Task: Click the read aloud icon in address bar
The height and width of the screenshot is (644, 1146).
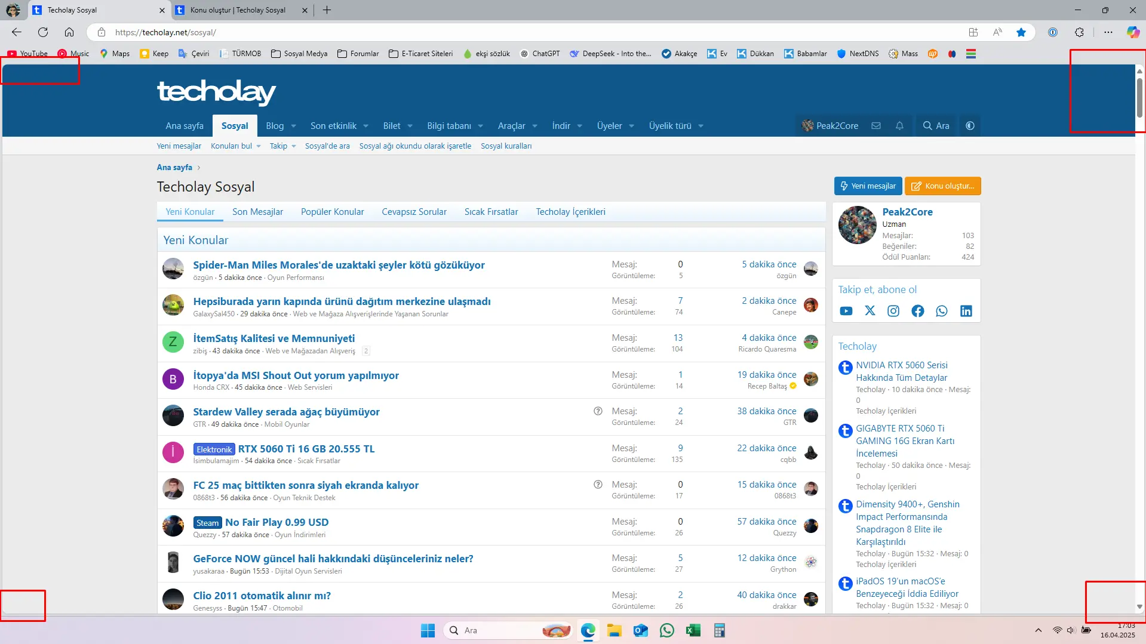Action: tap(997, 32)
